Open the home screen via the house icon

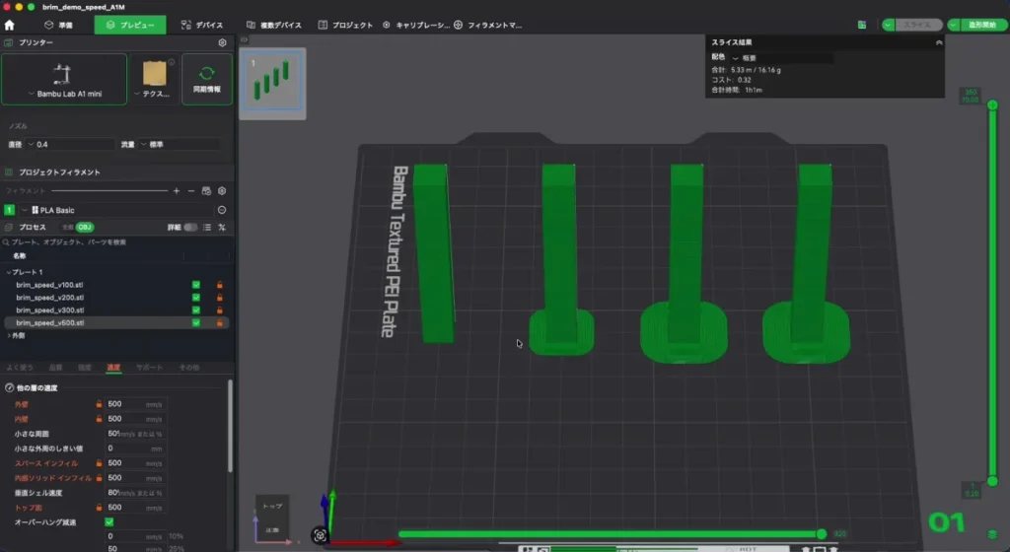(9, 25)
